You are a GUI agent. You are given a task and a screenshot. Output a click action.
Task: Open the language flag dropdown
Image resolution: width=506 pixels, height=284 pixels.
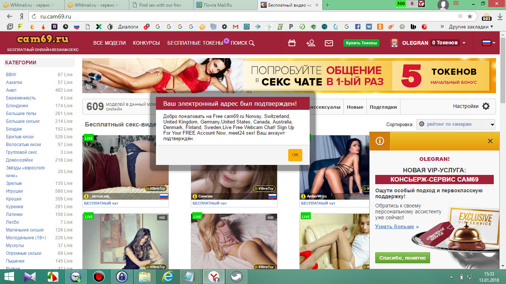point(489,43)
